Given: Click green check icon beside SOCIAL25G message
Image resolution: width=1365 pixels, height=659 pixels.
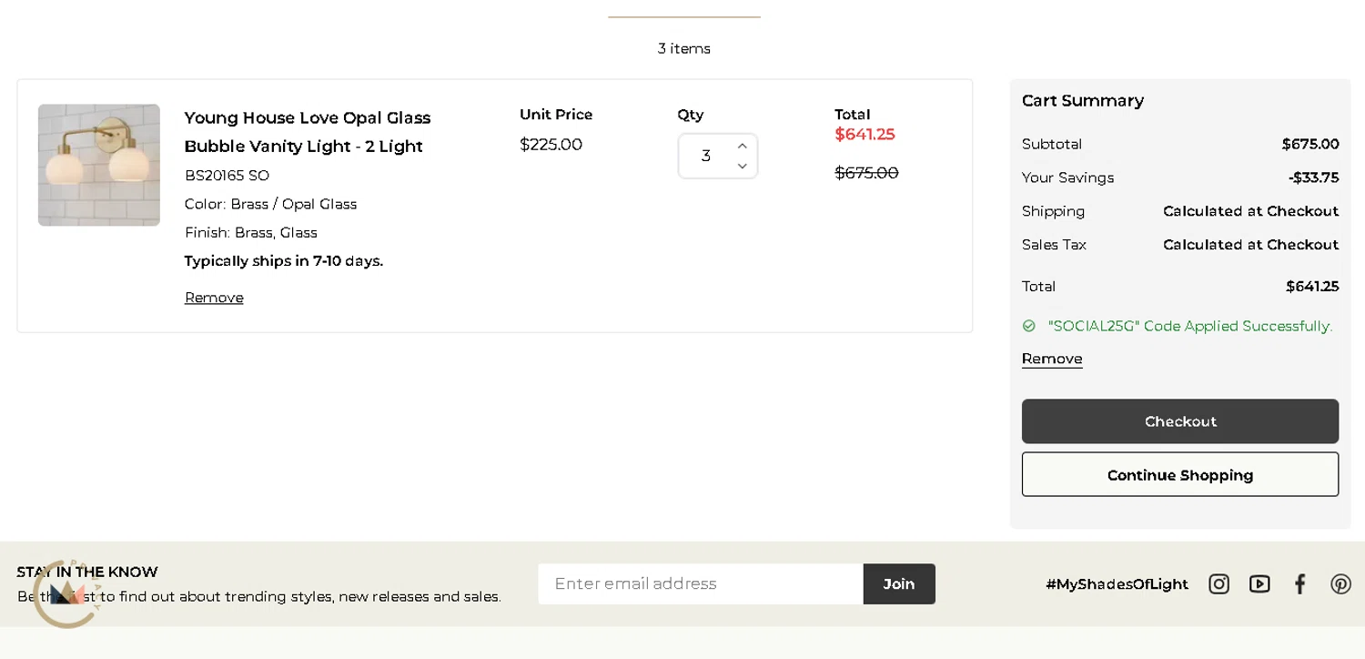Looking at the screenshot, I should 1029,326.
